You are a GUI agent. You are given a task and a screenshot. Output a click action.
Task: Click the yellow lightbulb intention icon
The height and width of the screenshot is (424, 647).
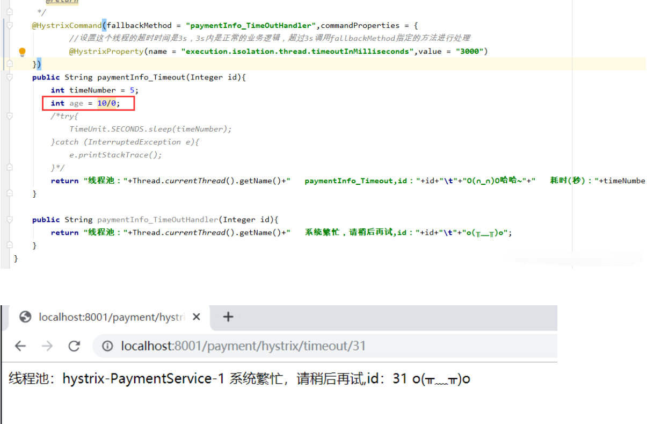click(22, 52)
